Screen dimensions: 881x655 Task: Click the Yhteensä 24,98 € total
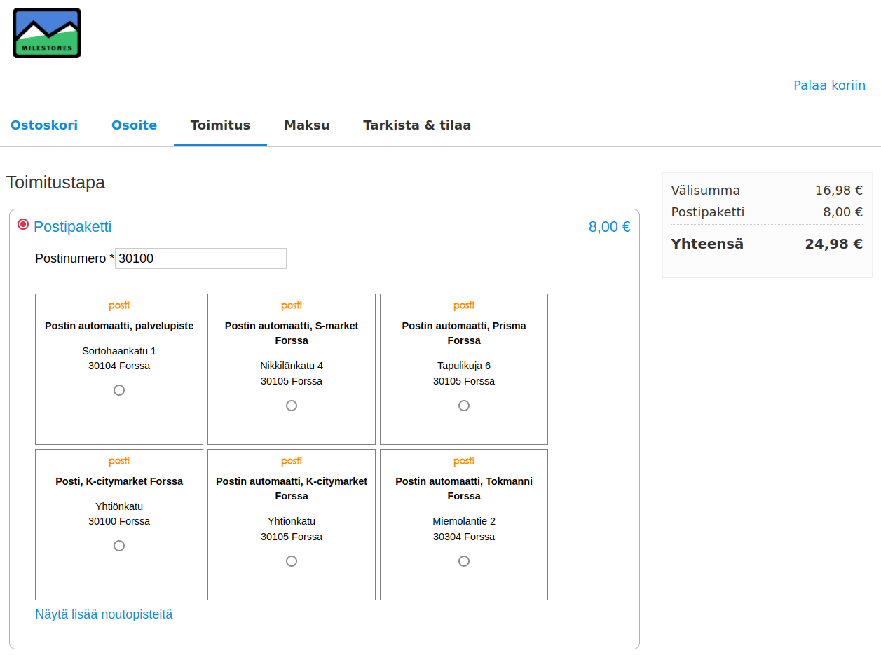click(x=834, y=244)
